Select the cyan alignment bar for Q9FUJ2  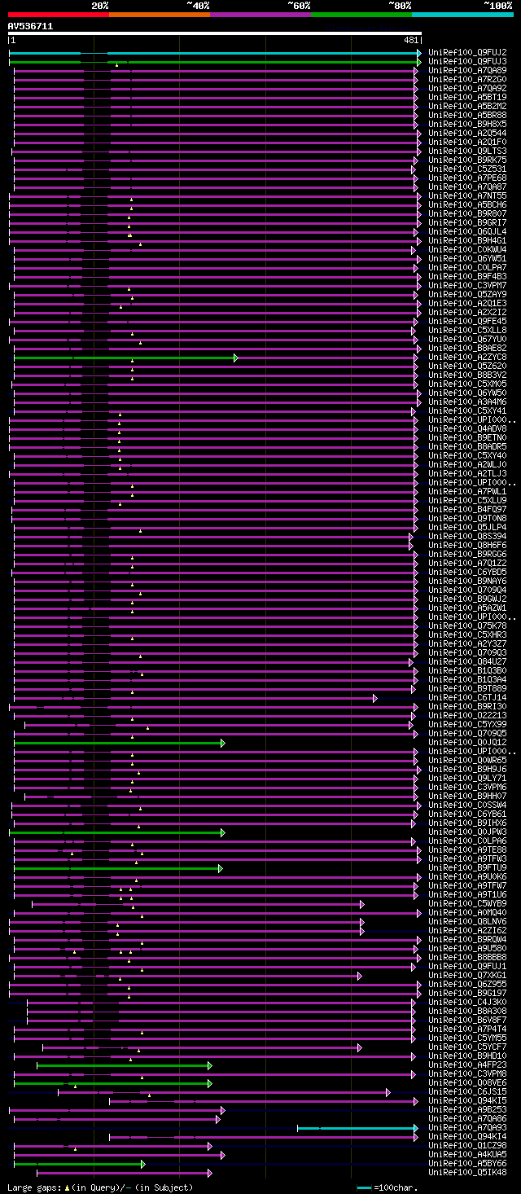tap(215, 53)
